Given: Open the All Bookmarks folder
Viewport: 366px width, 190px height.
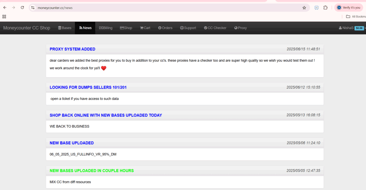Looking at the screenshot, I should (x=356, y=16).
